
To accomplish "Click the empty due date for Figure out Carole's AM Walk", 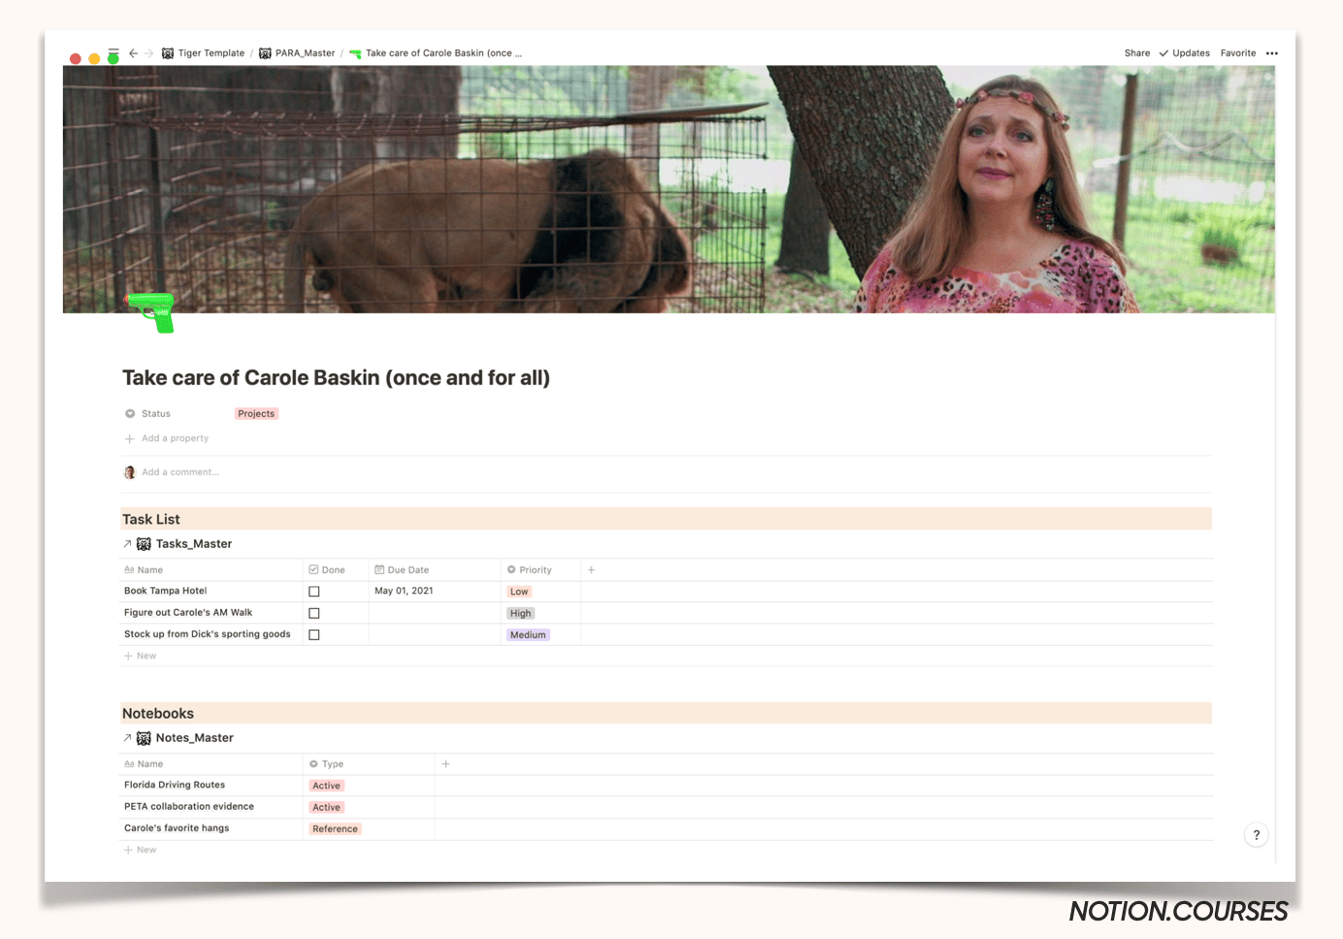I will point(435,613).
